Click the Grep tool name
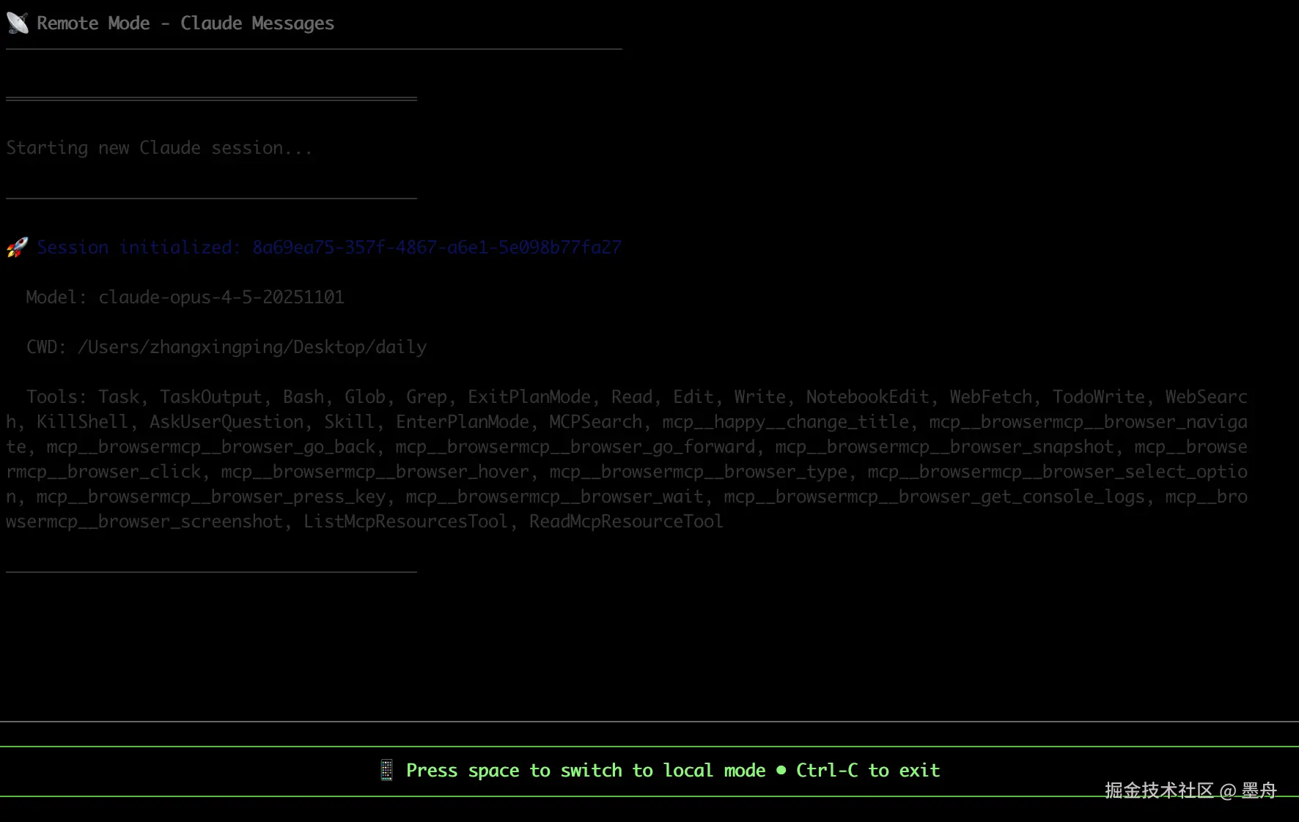 click(x=427, y=397)
